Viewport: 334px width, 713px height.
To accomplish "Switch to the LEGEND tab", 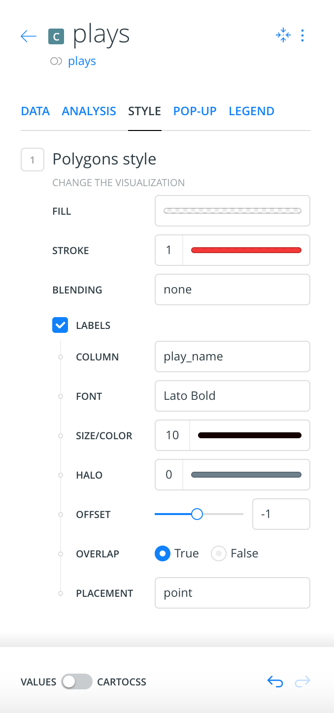I will (252, 111).
